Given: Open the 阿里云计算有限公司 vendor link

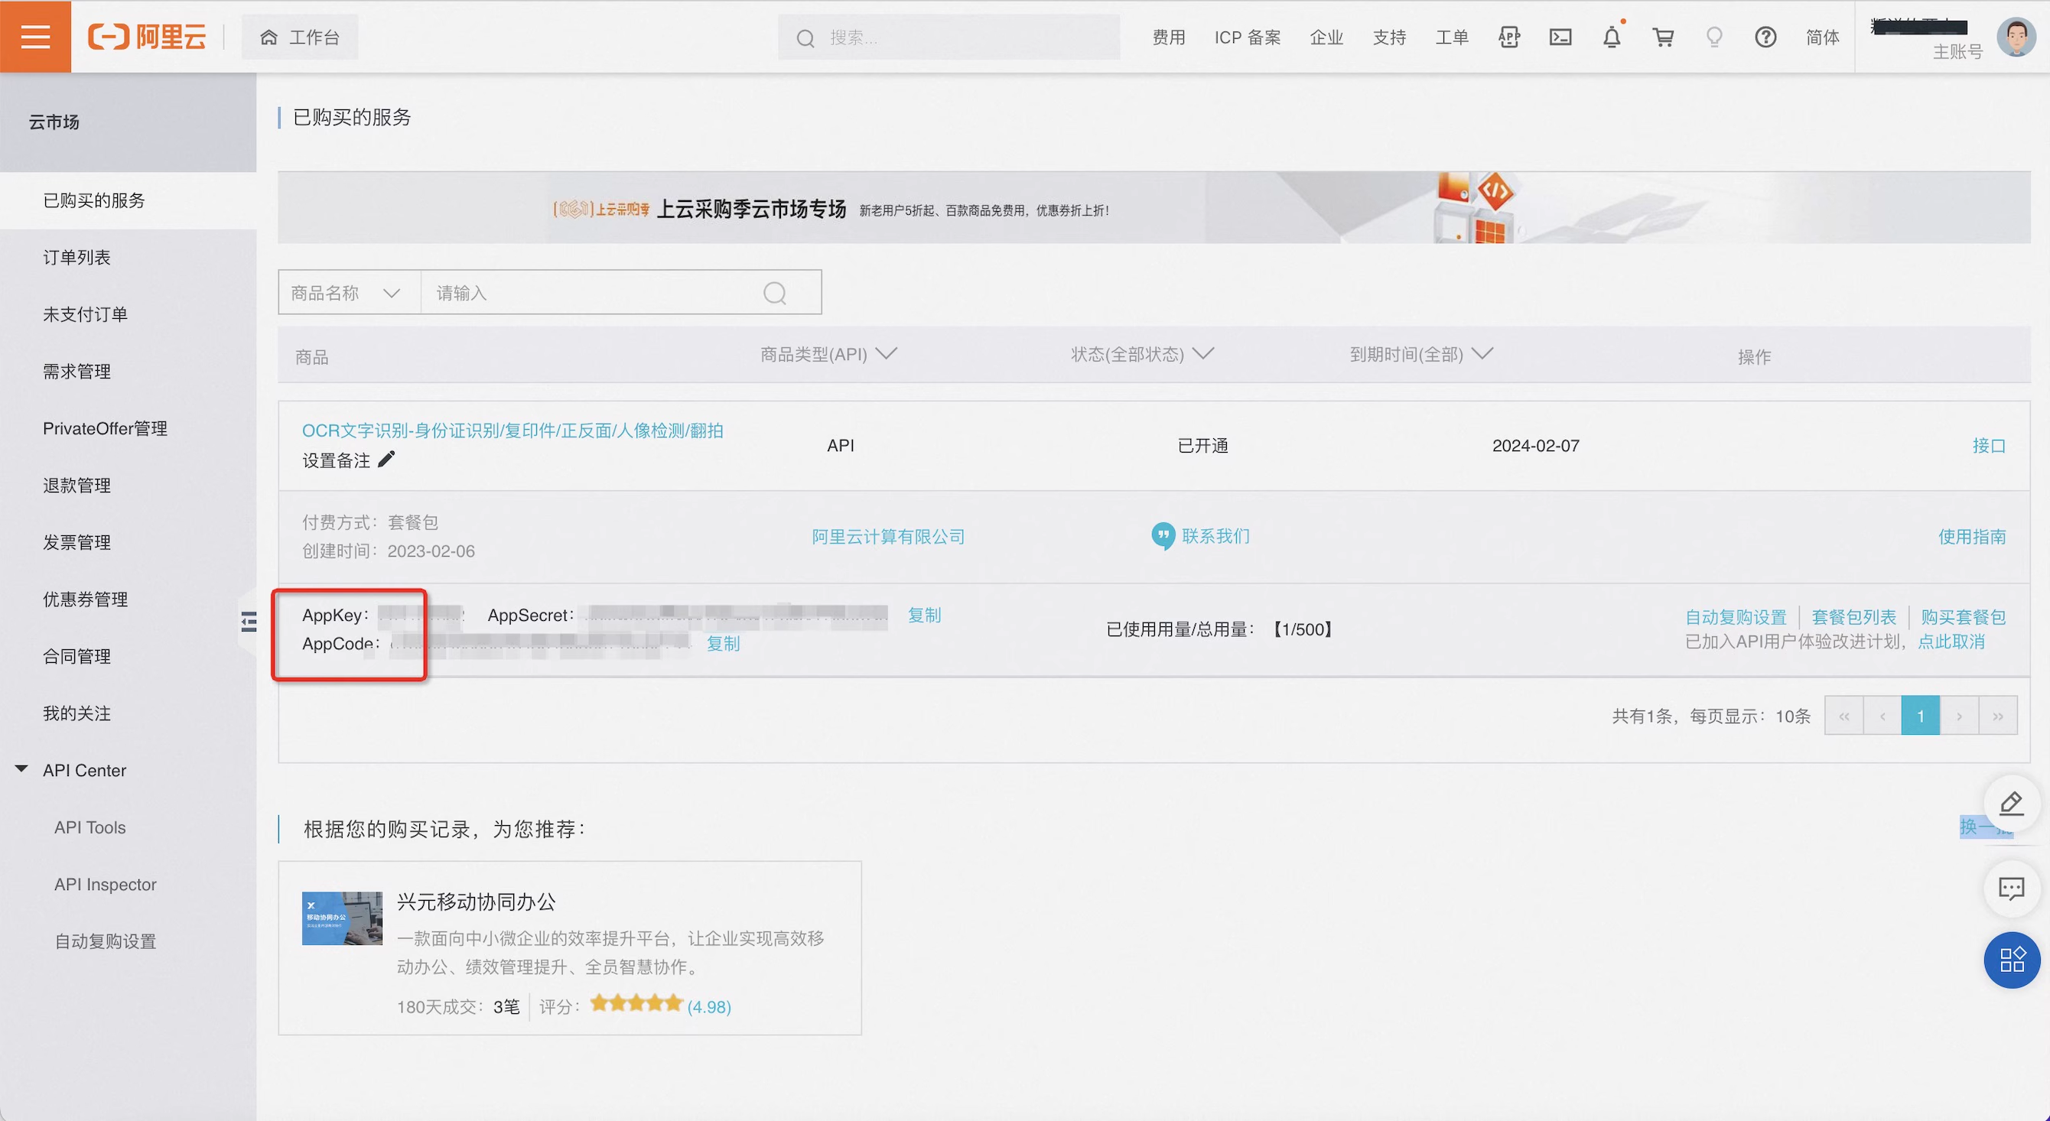Looking at the screenshot, I should point(888,537).
